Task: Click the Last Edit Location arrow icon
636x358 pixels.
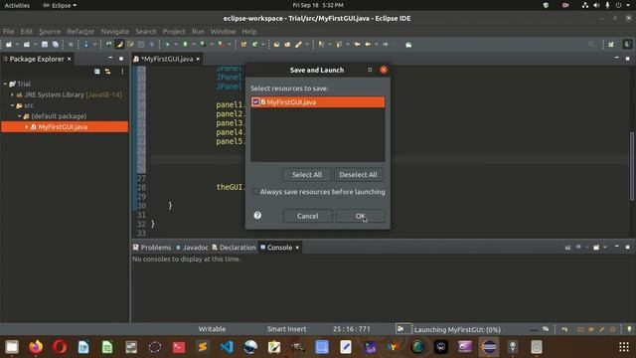Action: click(357, 44)
